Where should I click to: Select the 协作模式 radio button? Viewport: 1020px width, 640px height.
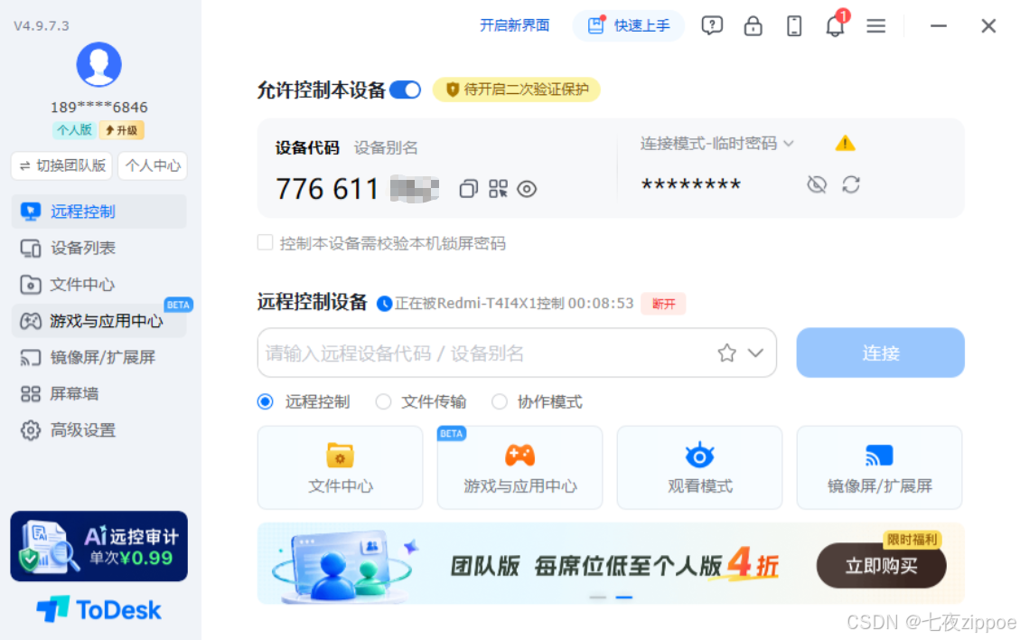(499, 401)
